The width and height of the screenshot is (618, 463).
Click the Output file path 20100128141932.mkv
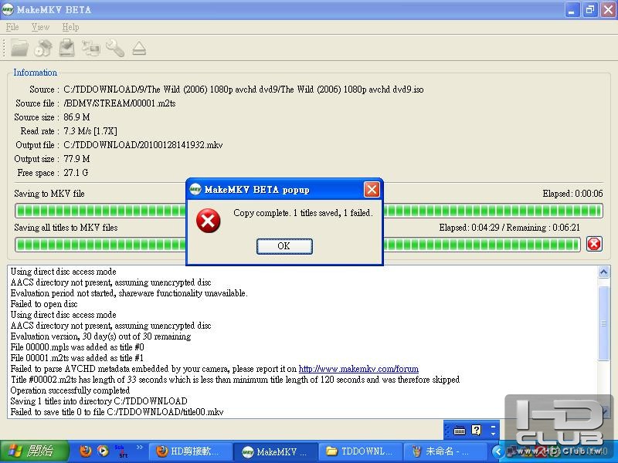point(143,145)
